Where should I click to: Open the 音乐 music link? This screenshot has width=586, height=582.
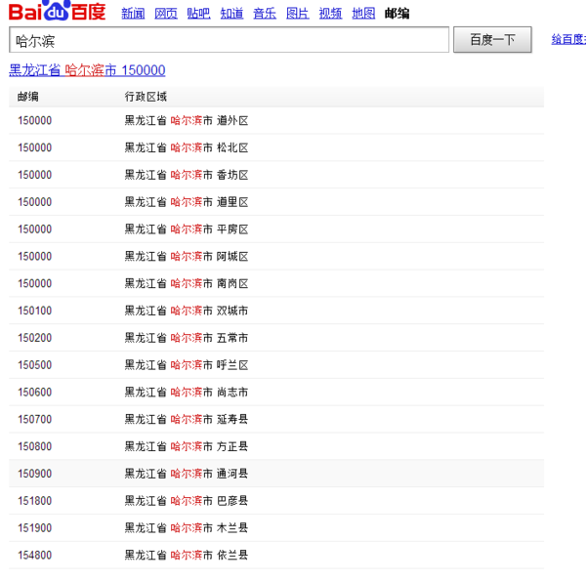(265, 14)
